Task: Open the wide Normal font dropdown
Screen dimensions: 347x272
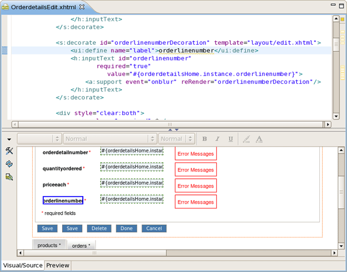Action: (x=109, y=139)
